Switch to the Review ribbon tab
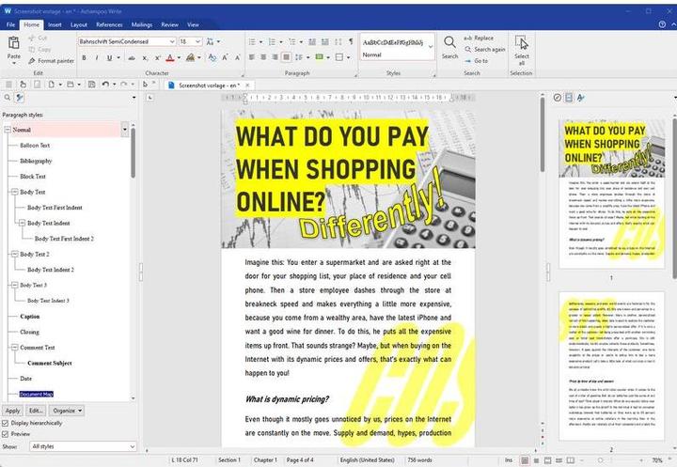This screenshot has height=467, width=677. coord(169,24)
